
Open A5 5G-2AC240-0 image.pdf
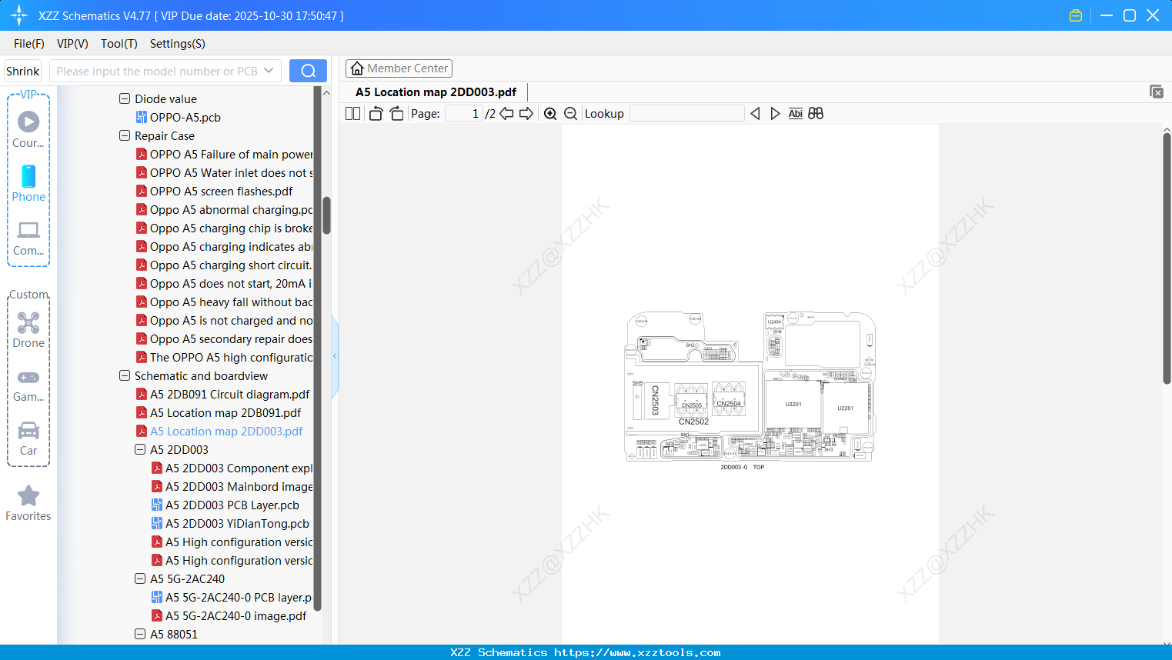[236, 616]
